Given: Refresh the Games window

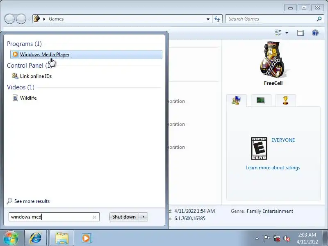Looking at the screenshot, I should click(217, 19).
